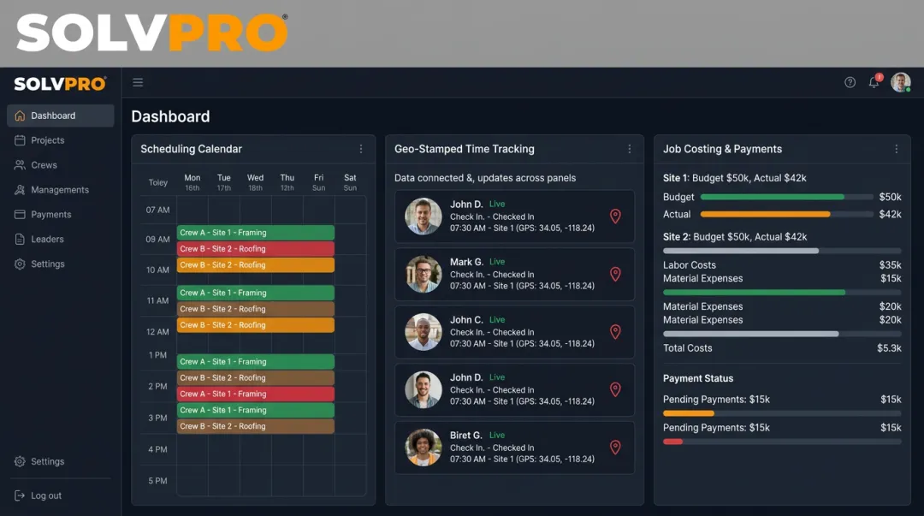Open the user profile avatar
The image size is (924, 516).
pos(900,82)
